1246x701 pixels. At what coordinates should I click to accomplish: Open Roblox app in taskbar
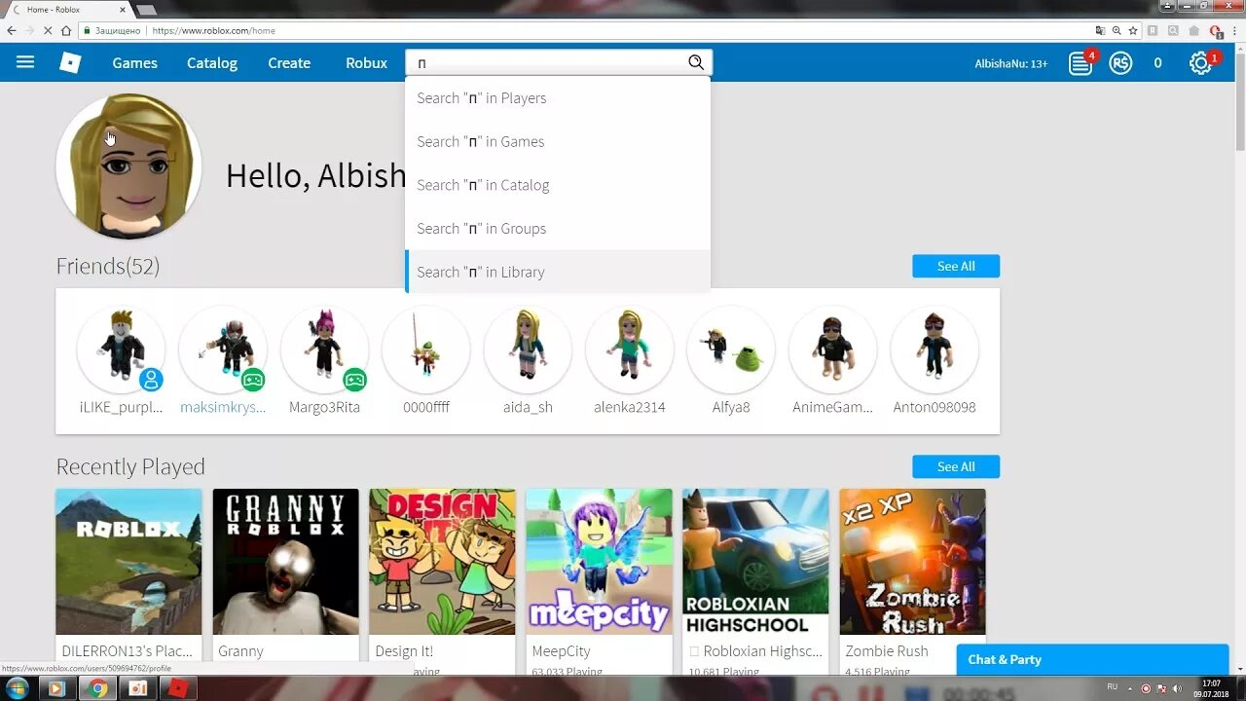(179, 688)
